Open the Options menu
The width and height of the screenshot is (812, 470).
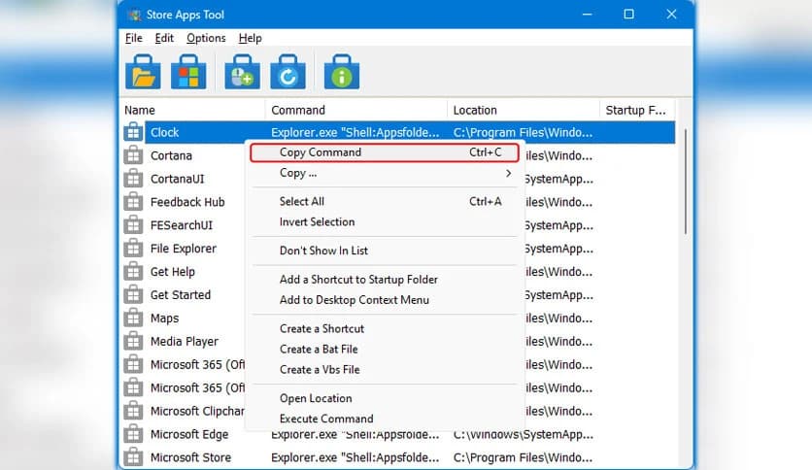[x=206, y=38]
